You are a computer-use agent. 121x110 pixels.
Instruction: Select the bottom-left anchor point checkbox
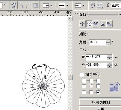coord(84,92)
